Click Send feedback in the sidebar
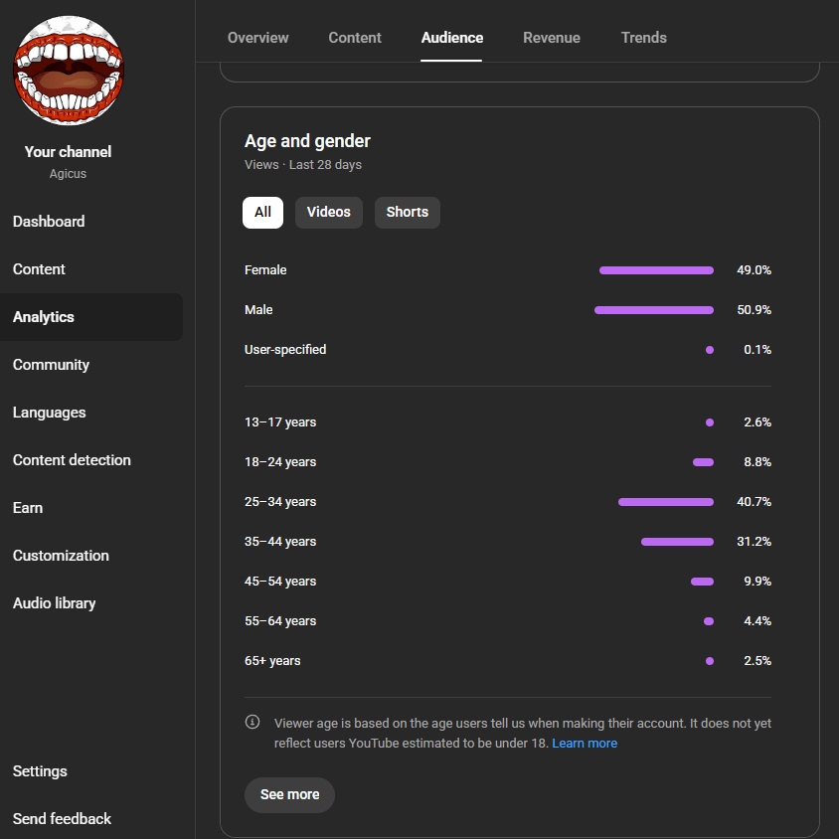Image resolution: width=839 pixels, height=839 pixels. pos(62,819)
